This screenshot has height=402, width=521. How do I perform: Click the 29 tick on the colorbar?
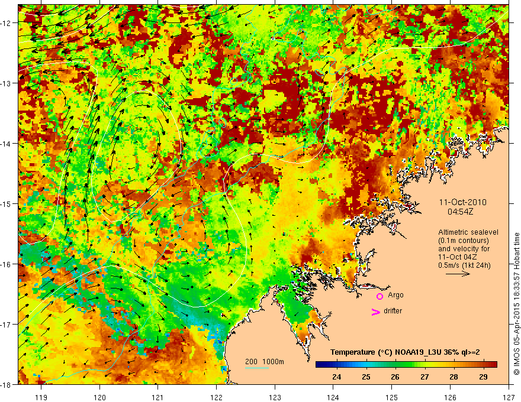pyautogui.click(x=483, y=377)
